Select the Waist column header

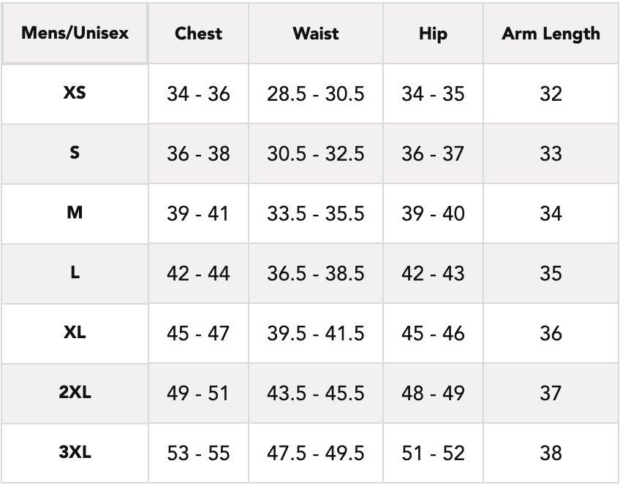(315, 34)
